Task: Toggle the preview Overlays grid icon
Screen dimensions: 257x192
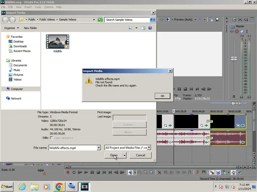Action: coord(200,19)
